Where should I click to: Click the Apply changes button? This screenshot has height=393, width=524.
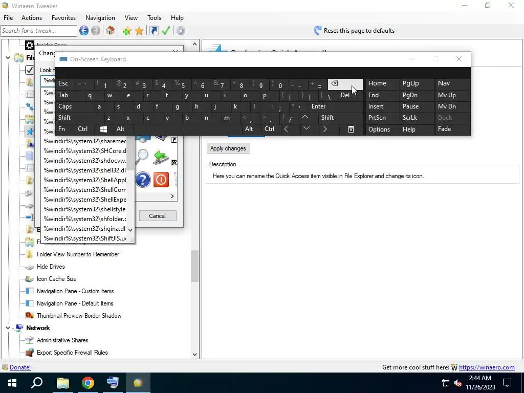pyautogui.click(x=228, y=148)
